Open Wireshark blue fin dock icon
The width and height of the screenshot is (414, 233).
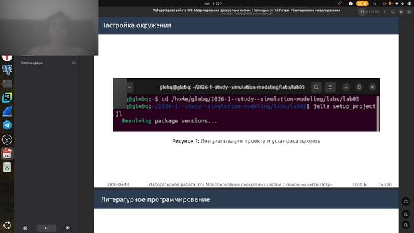click(7, 111)
